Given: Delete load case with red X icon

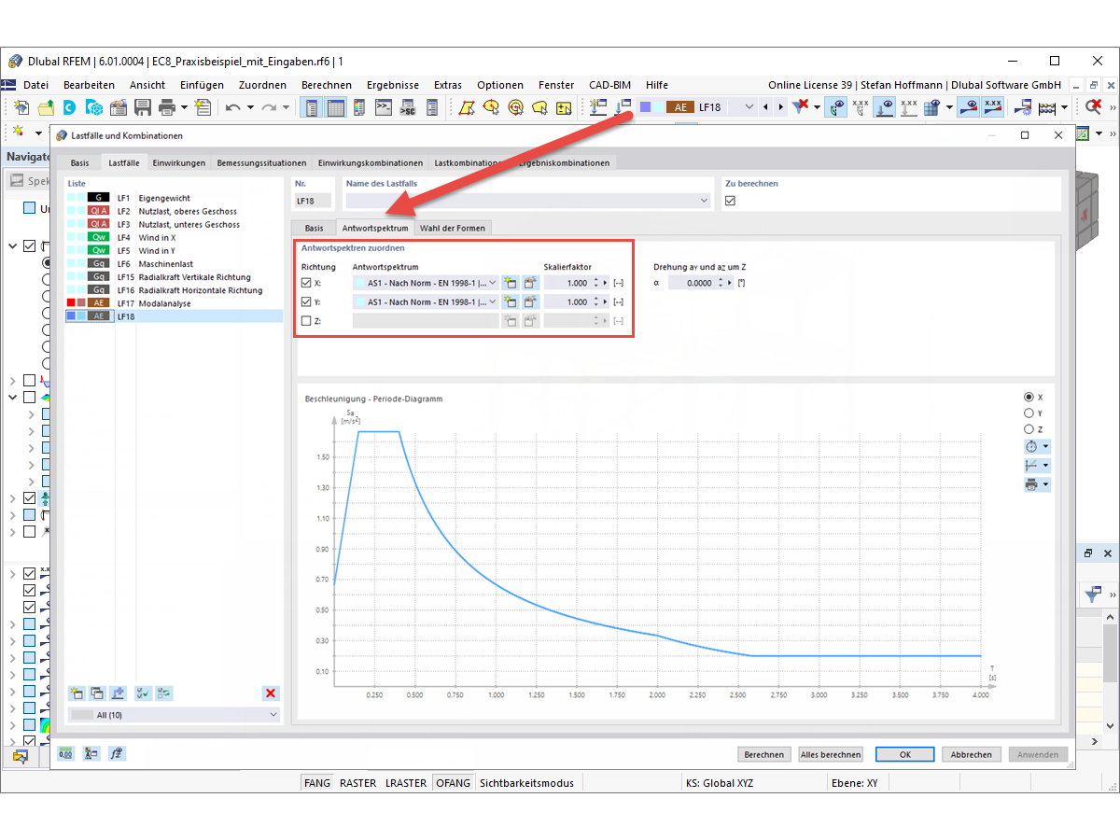Looking at the screenshot, I should click(271, 693).
